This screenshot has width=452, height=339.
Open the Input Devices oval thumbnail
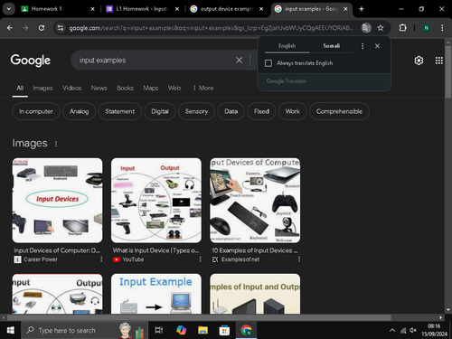pyautogui.click(x=57, y=201)
